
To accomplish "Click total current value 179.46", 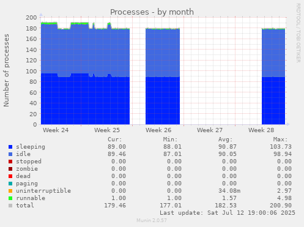I will (x=115, y=206).
